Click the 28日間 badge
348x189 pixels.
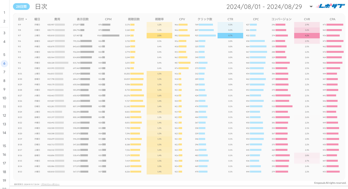pos(21,6)
